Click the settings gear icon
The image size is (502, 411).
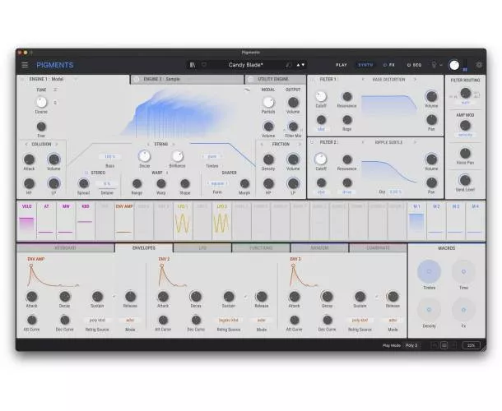coord(479,64)
